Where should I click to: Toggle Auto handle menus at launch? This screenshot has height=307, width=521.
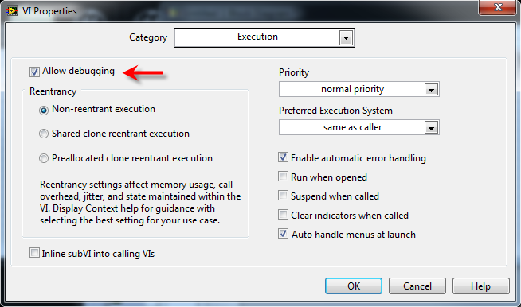[283, 234]
